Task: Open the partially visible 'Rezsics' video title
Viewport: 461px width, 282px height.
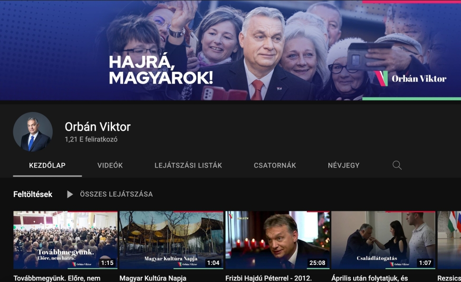Action: tap(449, 278)
